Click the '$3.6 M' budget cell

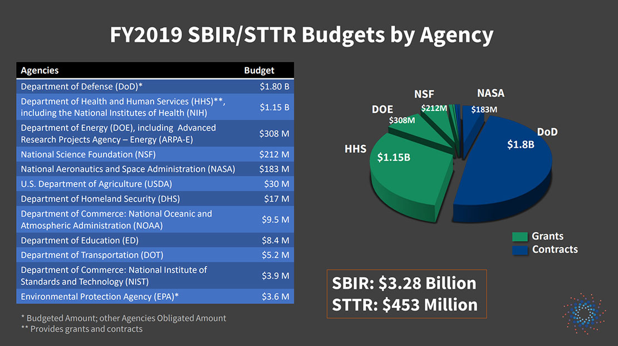click(x=275, y=297)
